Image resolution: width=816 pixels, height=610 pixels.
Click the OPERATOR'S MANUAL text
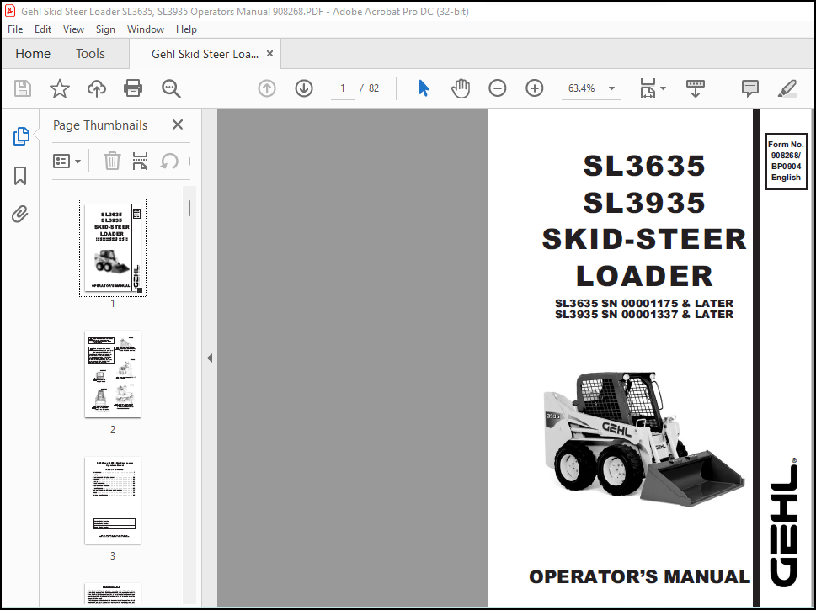640,576
